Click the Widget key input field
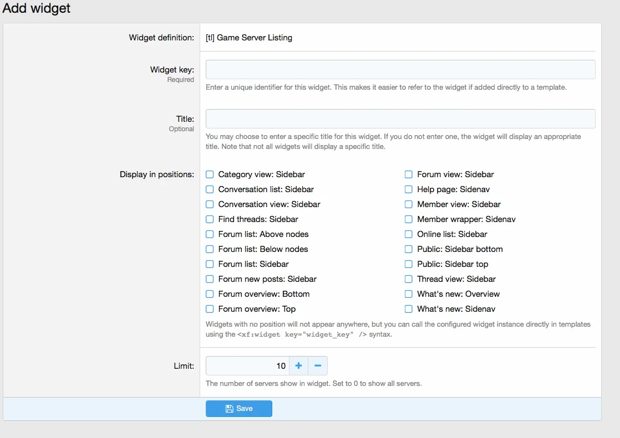The height and width of the screenshot is (438, 620). coord(400,70)
